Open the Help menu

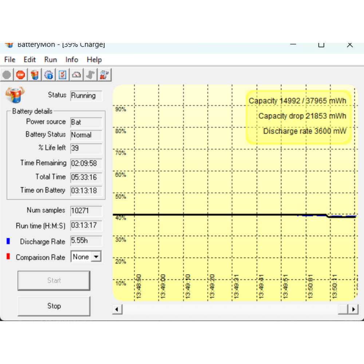[x=94, y=60]
